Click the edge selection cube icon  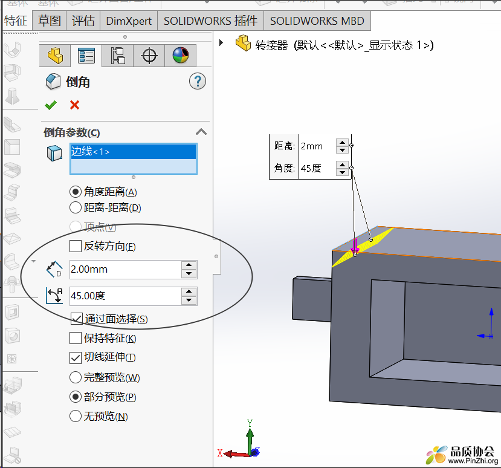click(54, 153)
